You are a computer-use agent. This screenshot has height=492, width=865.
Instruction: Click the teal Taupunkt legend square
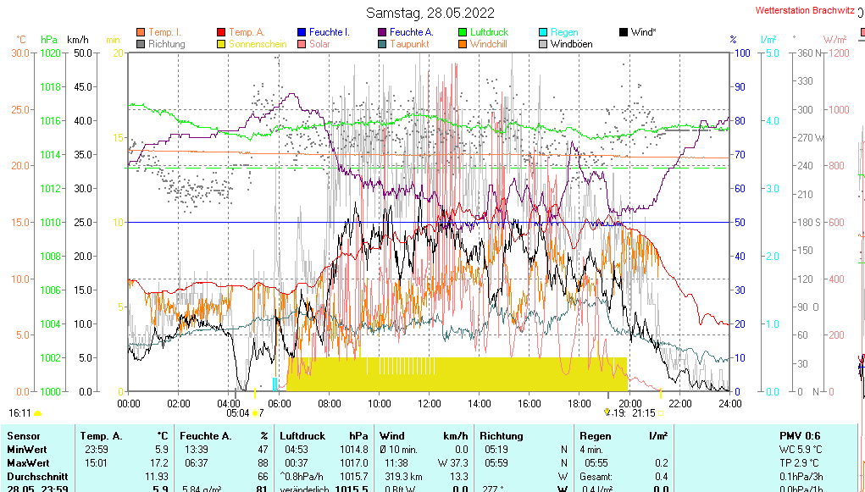point(382,44)
